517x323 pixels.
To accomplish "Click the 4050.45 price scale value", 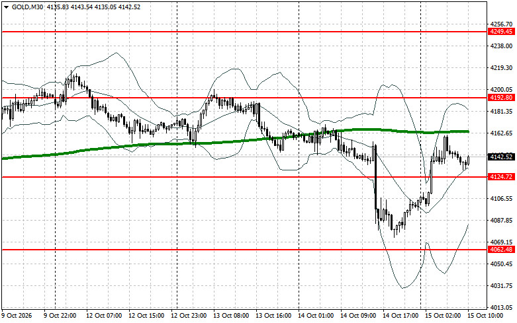I will click(x=502, y=264).
